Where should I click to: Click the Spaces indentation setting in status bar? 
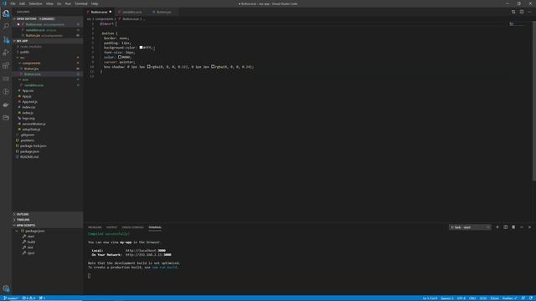pos(447,298)
